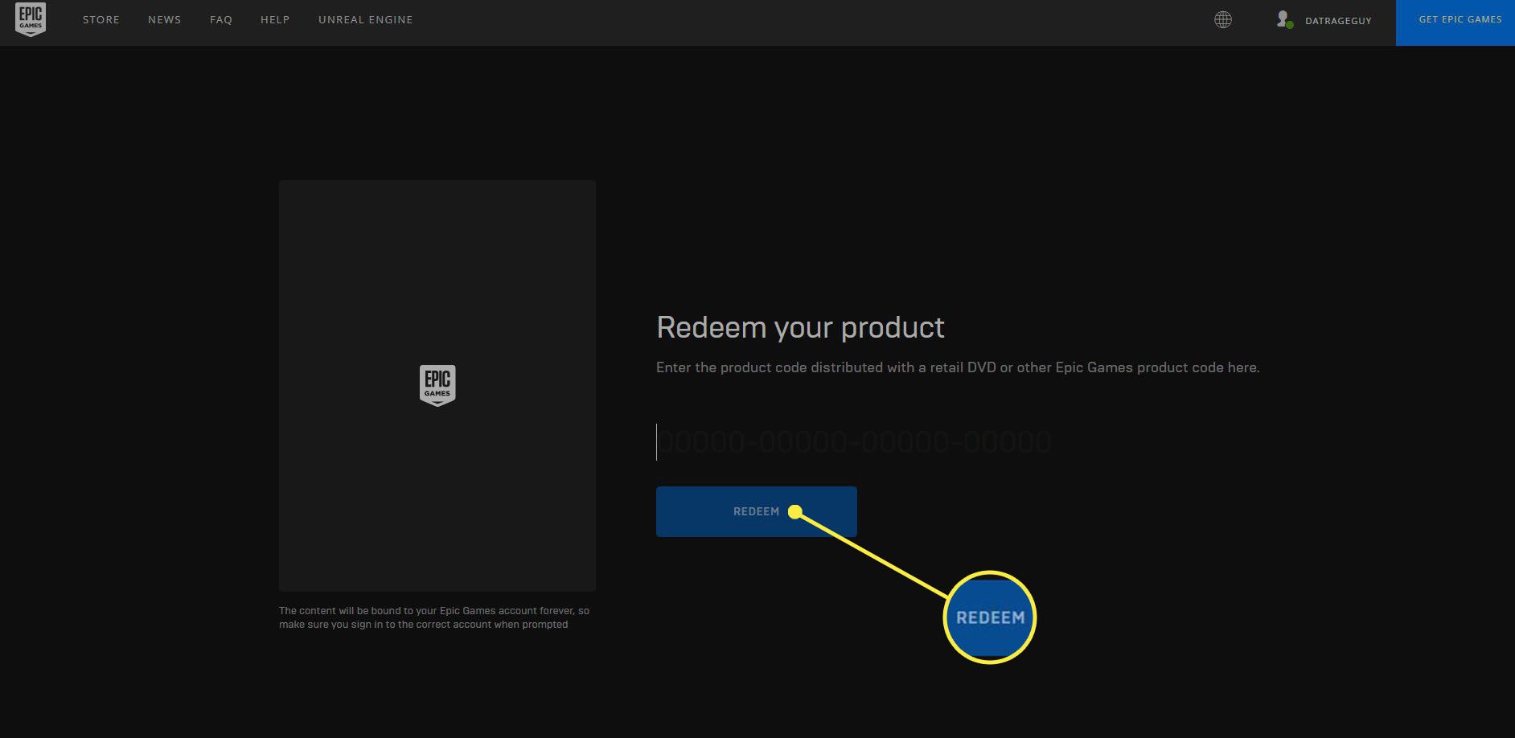Open DATRAGEGUY account menu
The image size is (1515, 738).
click(1338, 21)
